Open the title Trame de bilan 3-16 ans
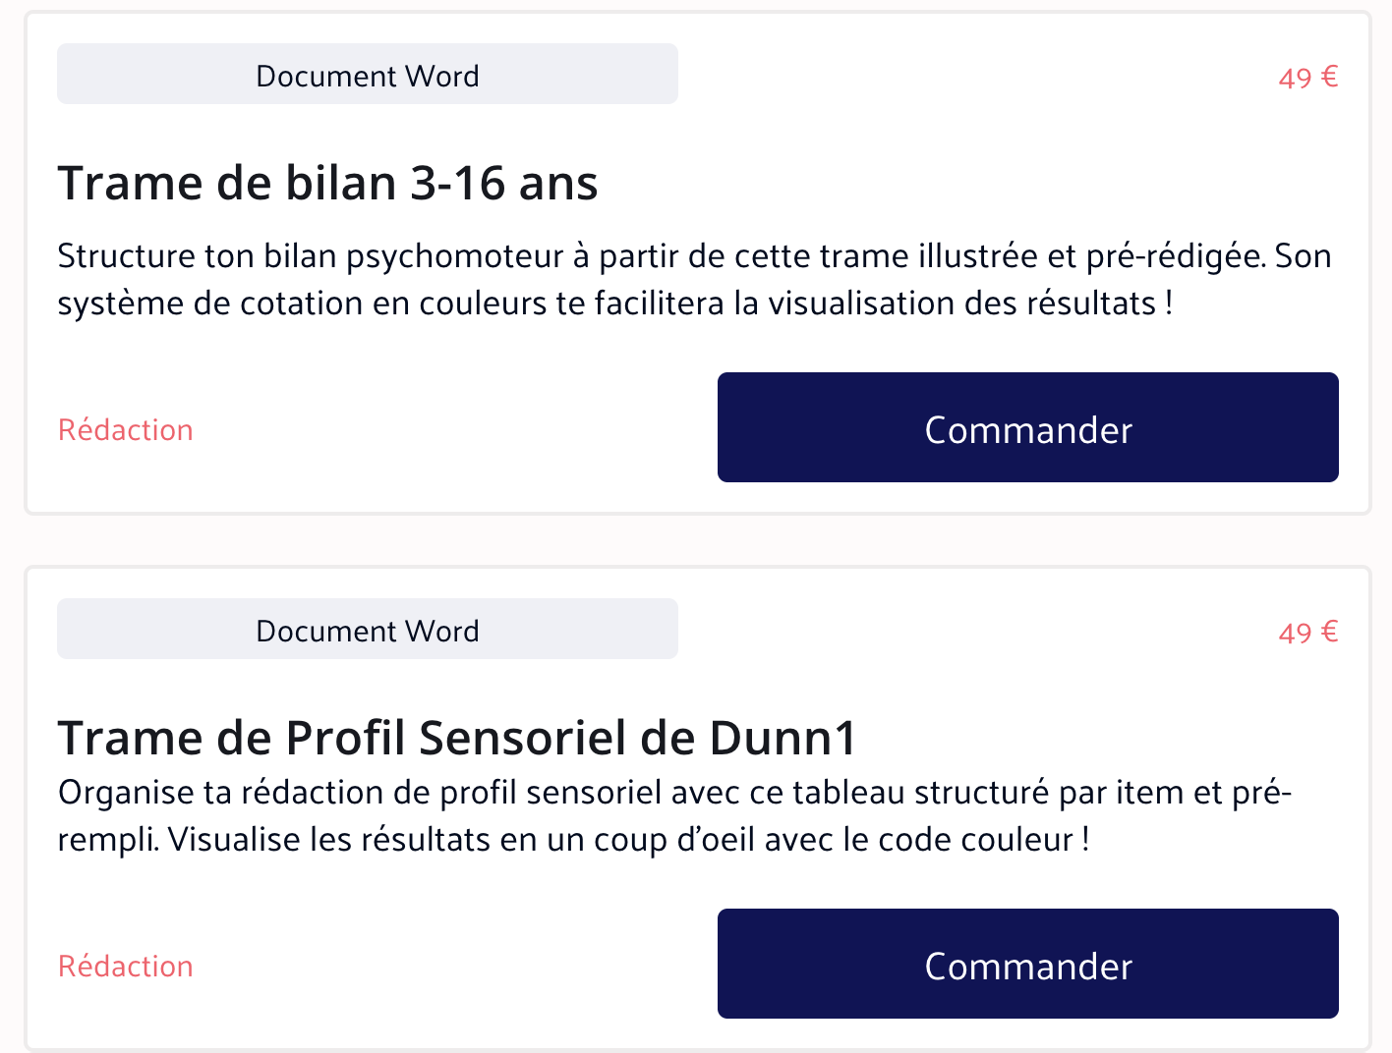This screenshot has height=1053, width=1392. [327, 183]
